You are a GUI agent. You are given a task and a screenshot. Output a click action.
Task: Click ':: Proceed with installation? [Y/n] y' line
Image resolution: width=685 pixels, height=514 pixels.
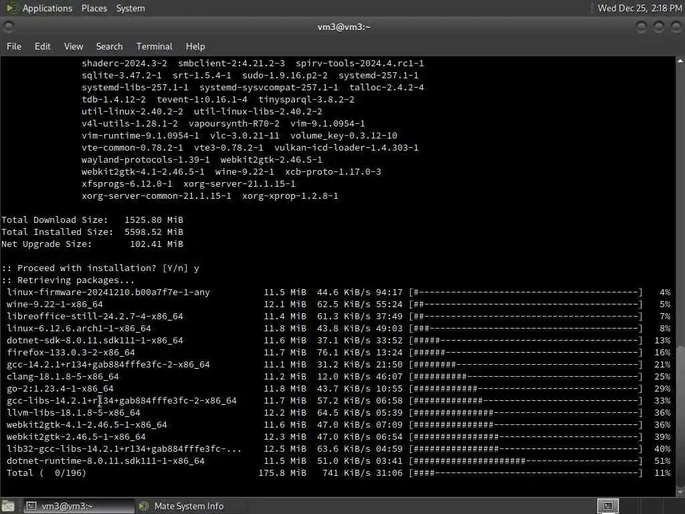[x=100, y=268]
